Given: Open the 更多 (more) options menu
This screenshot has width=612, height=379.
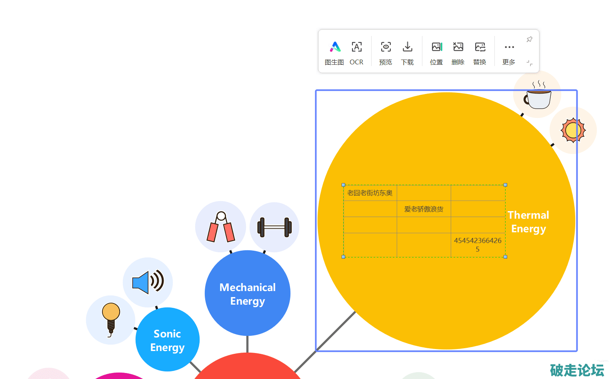Looking at the screenshot, I should [x=509, y=53].
